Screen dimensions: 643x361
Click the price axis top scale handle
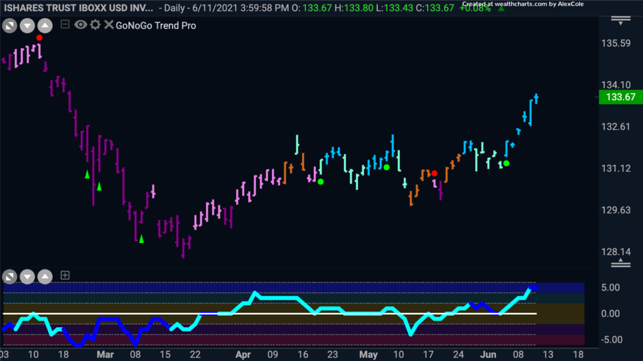coord(620,21)
